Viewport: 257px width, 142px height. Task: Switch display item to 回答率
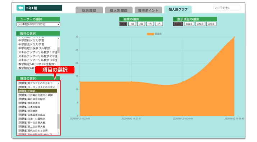coord(189,24)
